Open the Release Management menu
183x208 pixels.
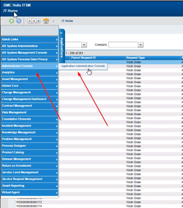(29, 159)
